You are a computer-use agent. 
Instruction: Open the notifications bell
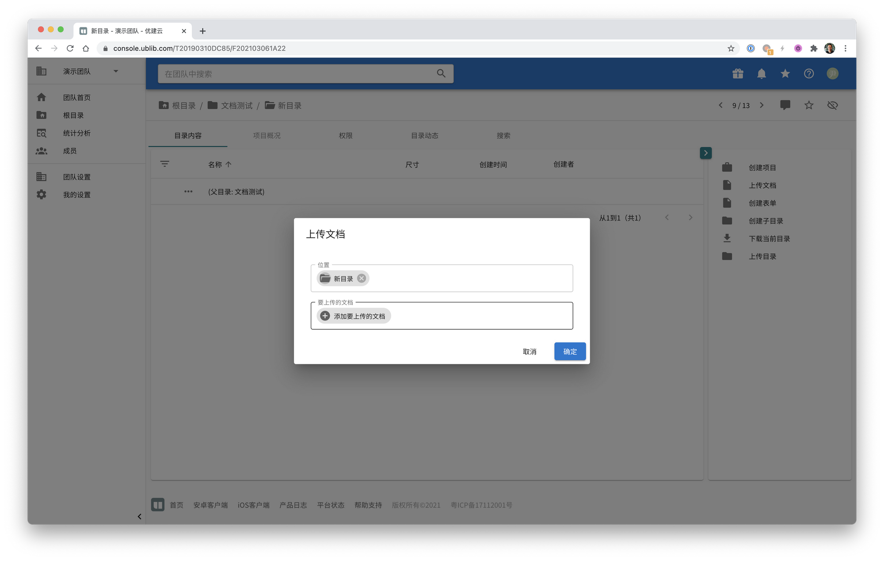(761, 74)
